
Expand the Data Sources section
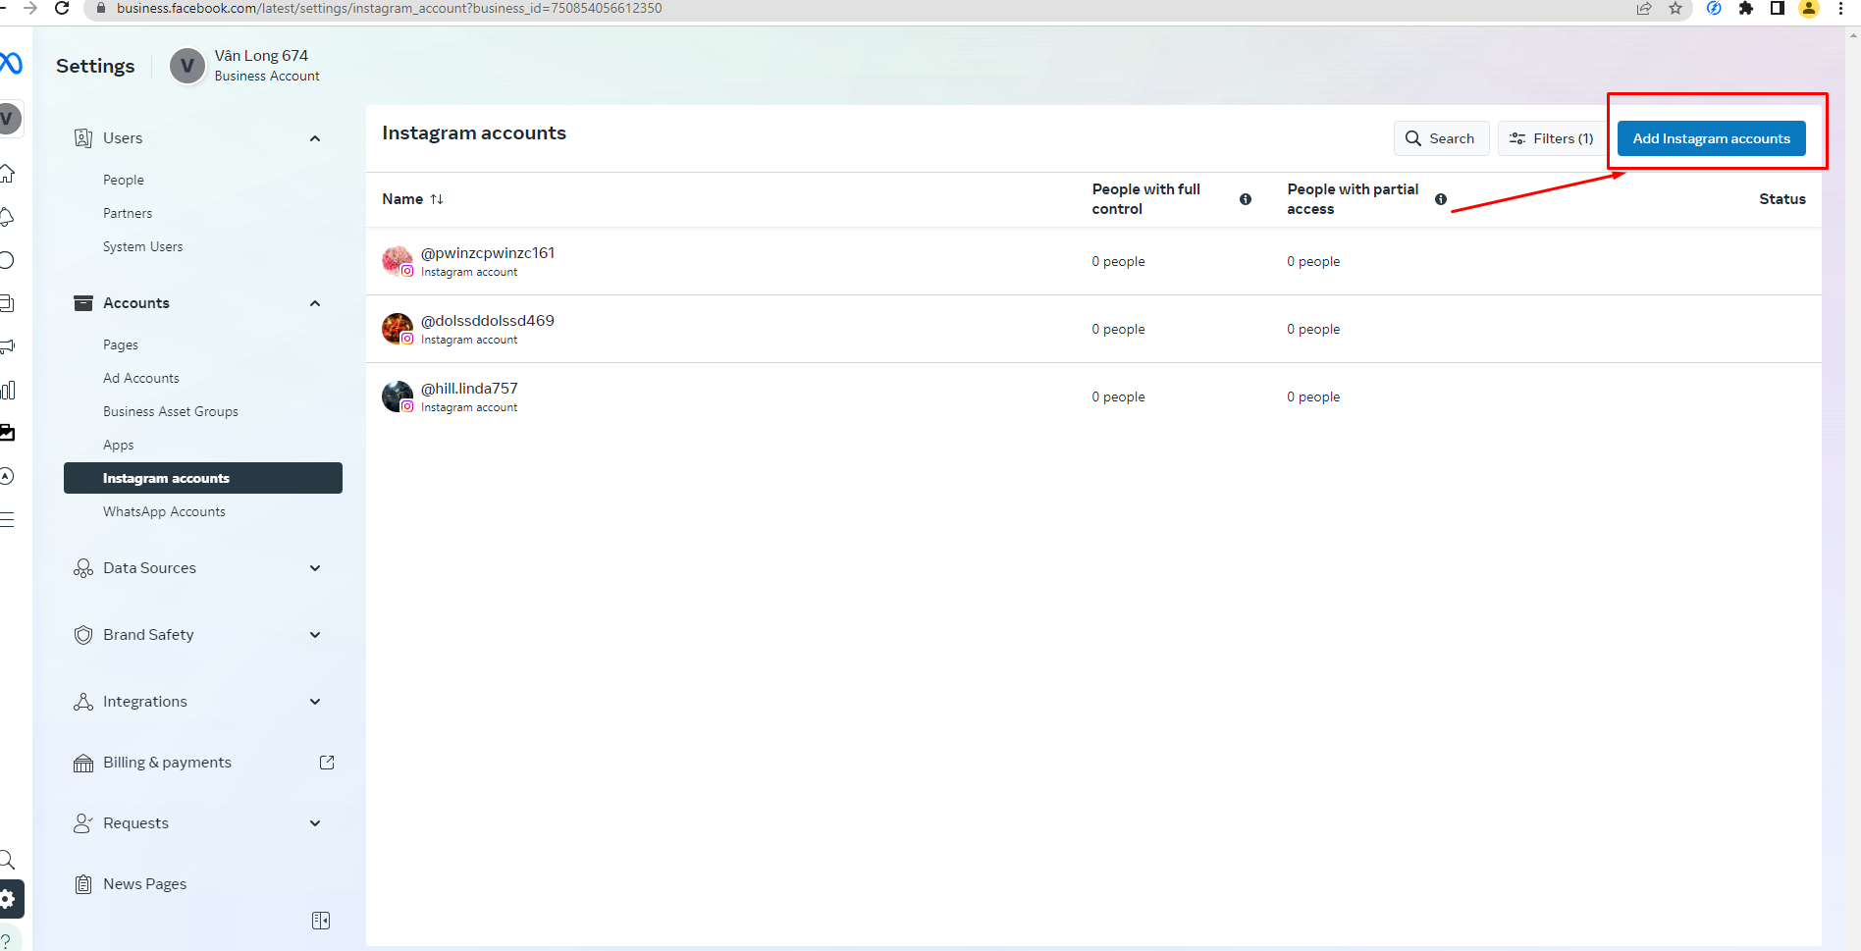click(x=203, y=568)
